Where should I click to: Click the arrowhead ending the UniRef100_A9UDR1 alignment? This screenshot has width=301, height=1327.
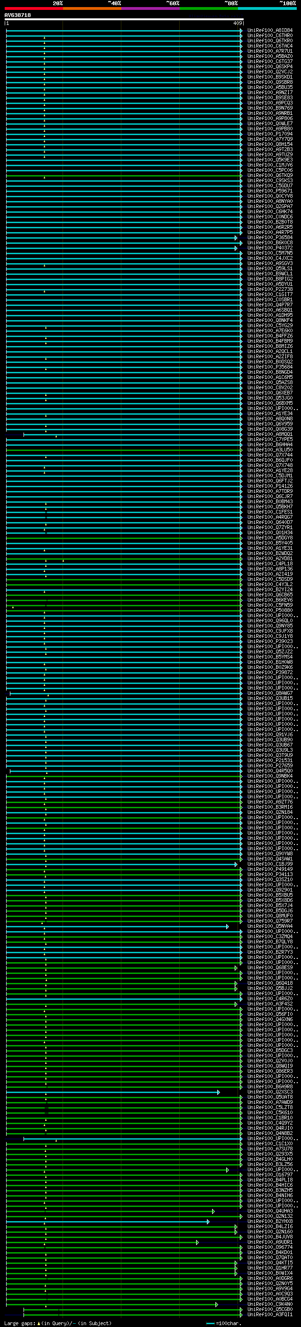[x=197, y=1243]
